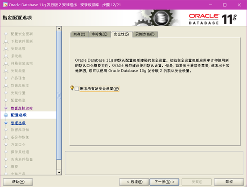
Task: Click the 概要 step text
Action: (x=14, y=167)
